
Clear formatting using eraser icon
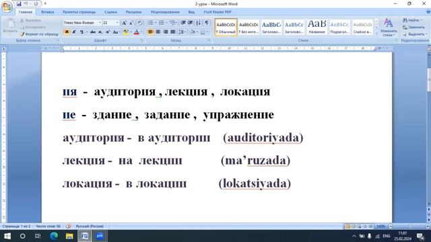click(x=139, y=23)
